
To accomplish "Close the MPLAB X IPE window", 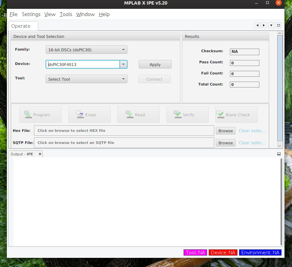I will (x=278, y=3).
